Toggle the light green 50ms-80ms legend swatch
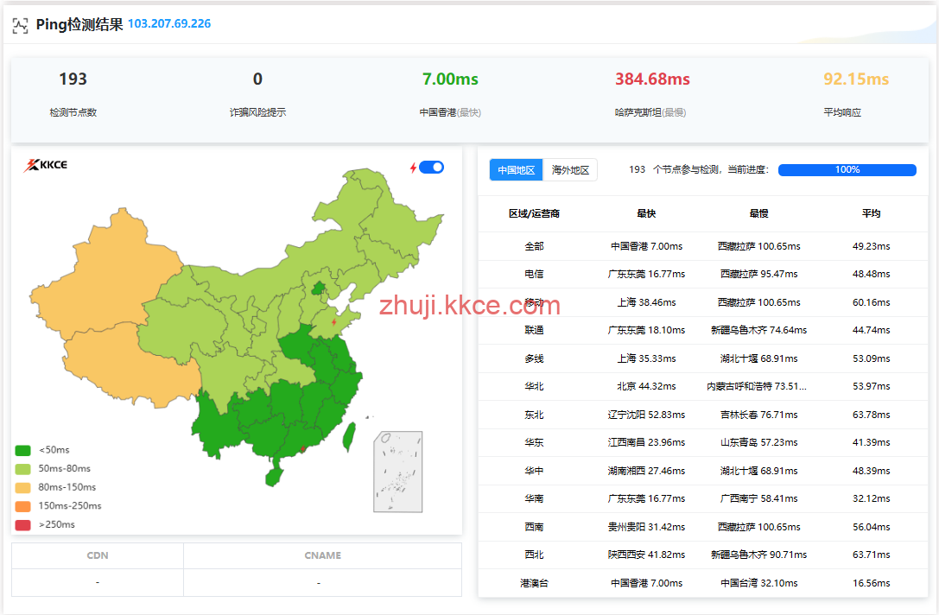 click(23, 469)
